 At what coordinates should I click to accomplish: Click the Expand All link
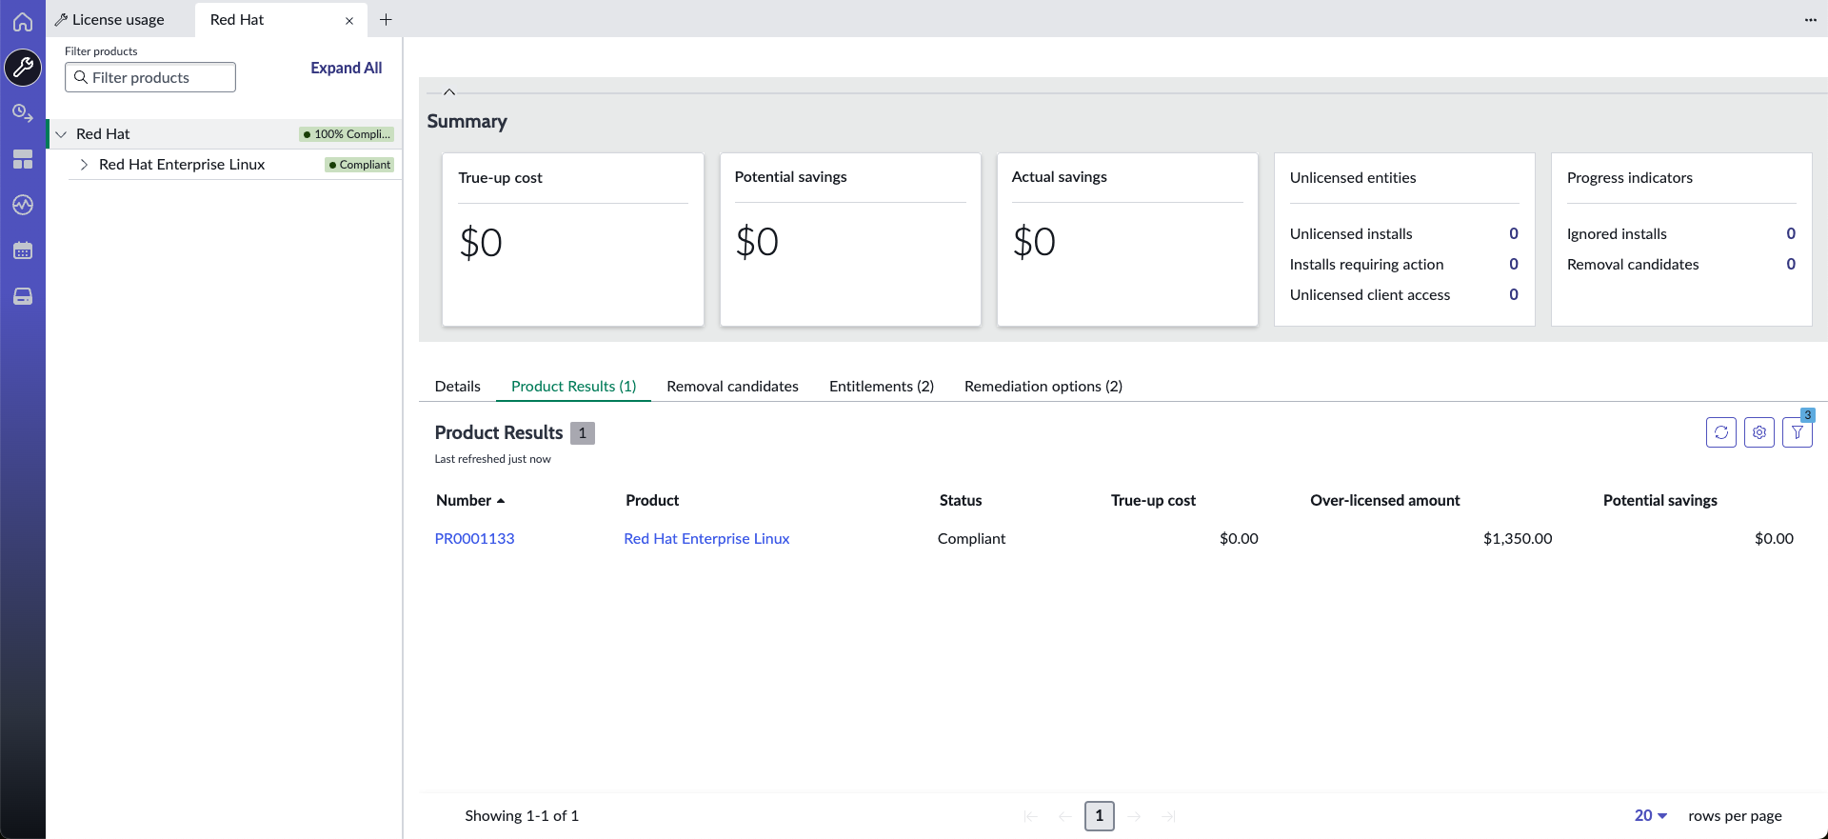(x=347, y=68)
